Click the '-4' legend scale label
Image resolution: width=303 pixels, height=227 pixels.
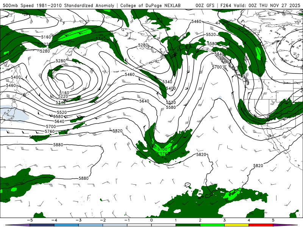click(54, 220)
